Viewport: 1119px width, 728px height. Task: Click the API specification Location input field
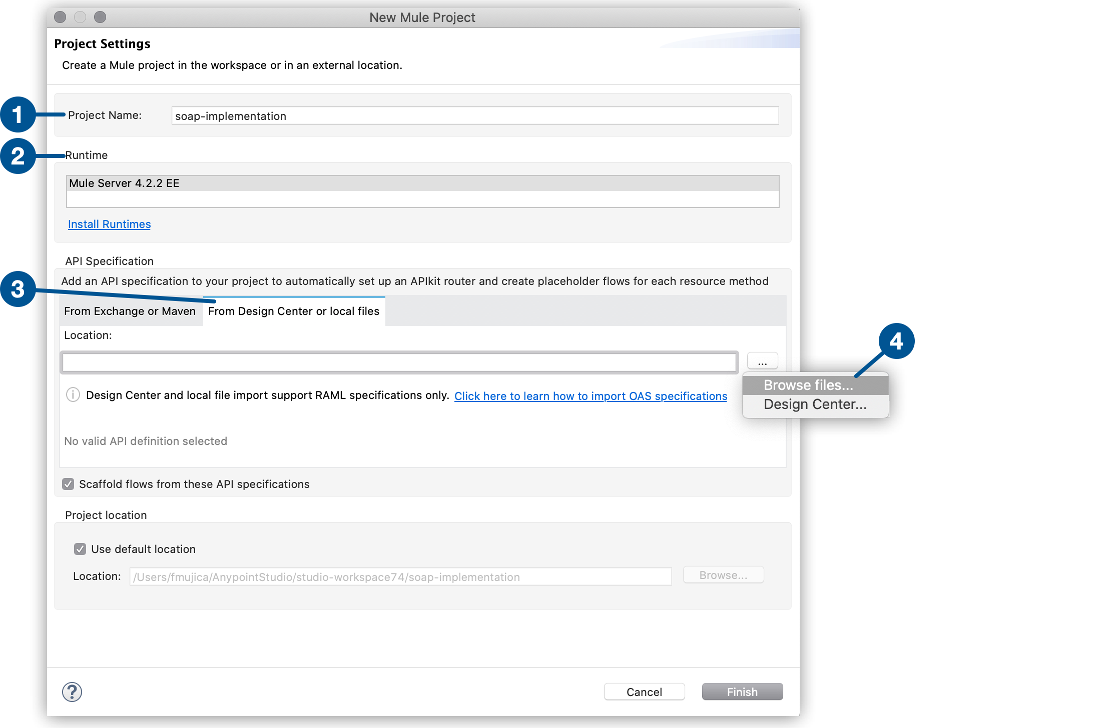[399, 362]
